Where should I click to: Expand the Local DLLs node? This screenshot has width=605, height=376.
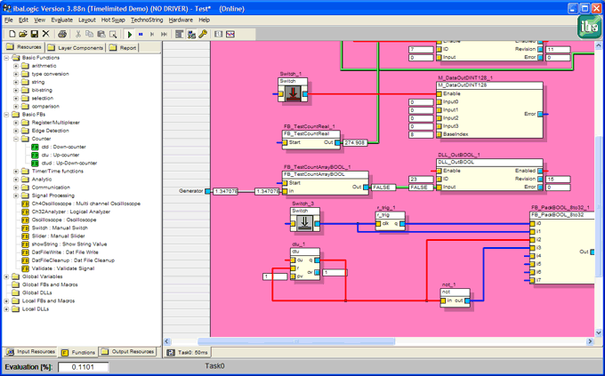pyautogui.click(x=6, y=309)
